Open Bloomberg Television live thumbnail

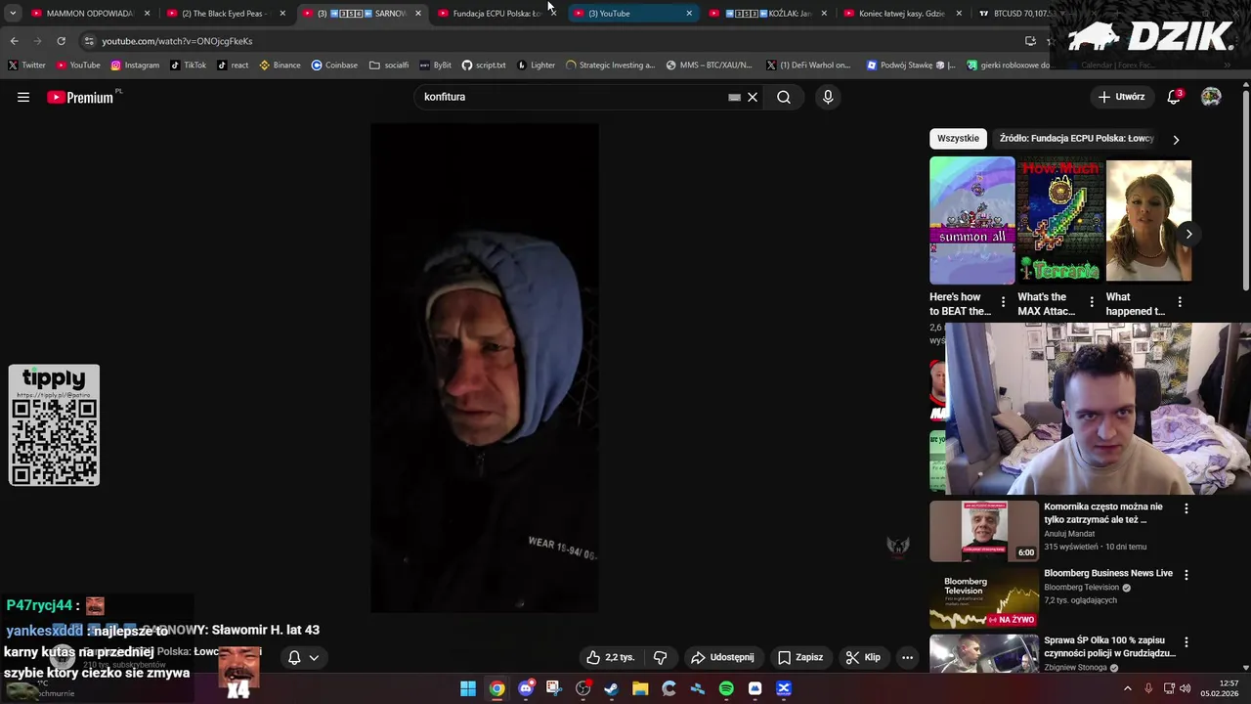pos(984,598)
